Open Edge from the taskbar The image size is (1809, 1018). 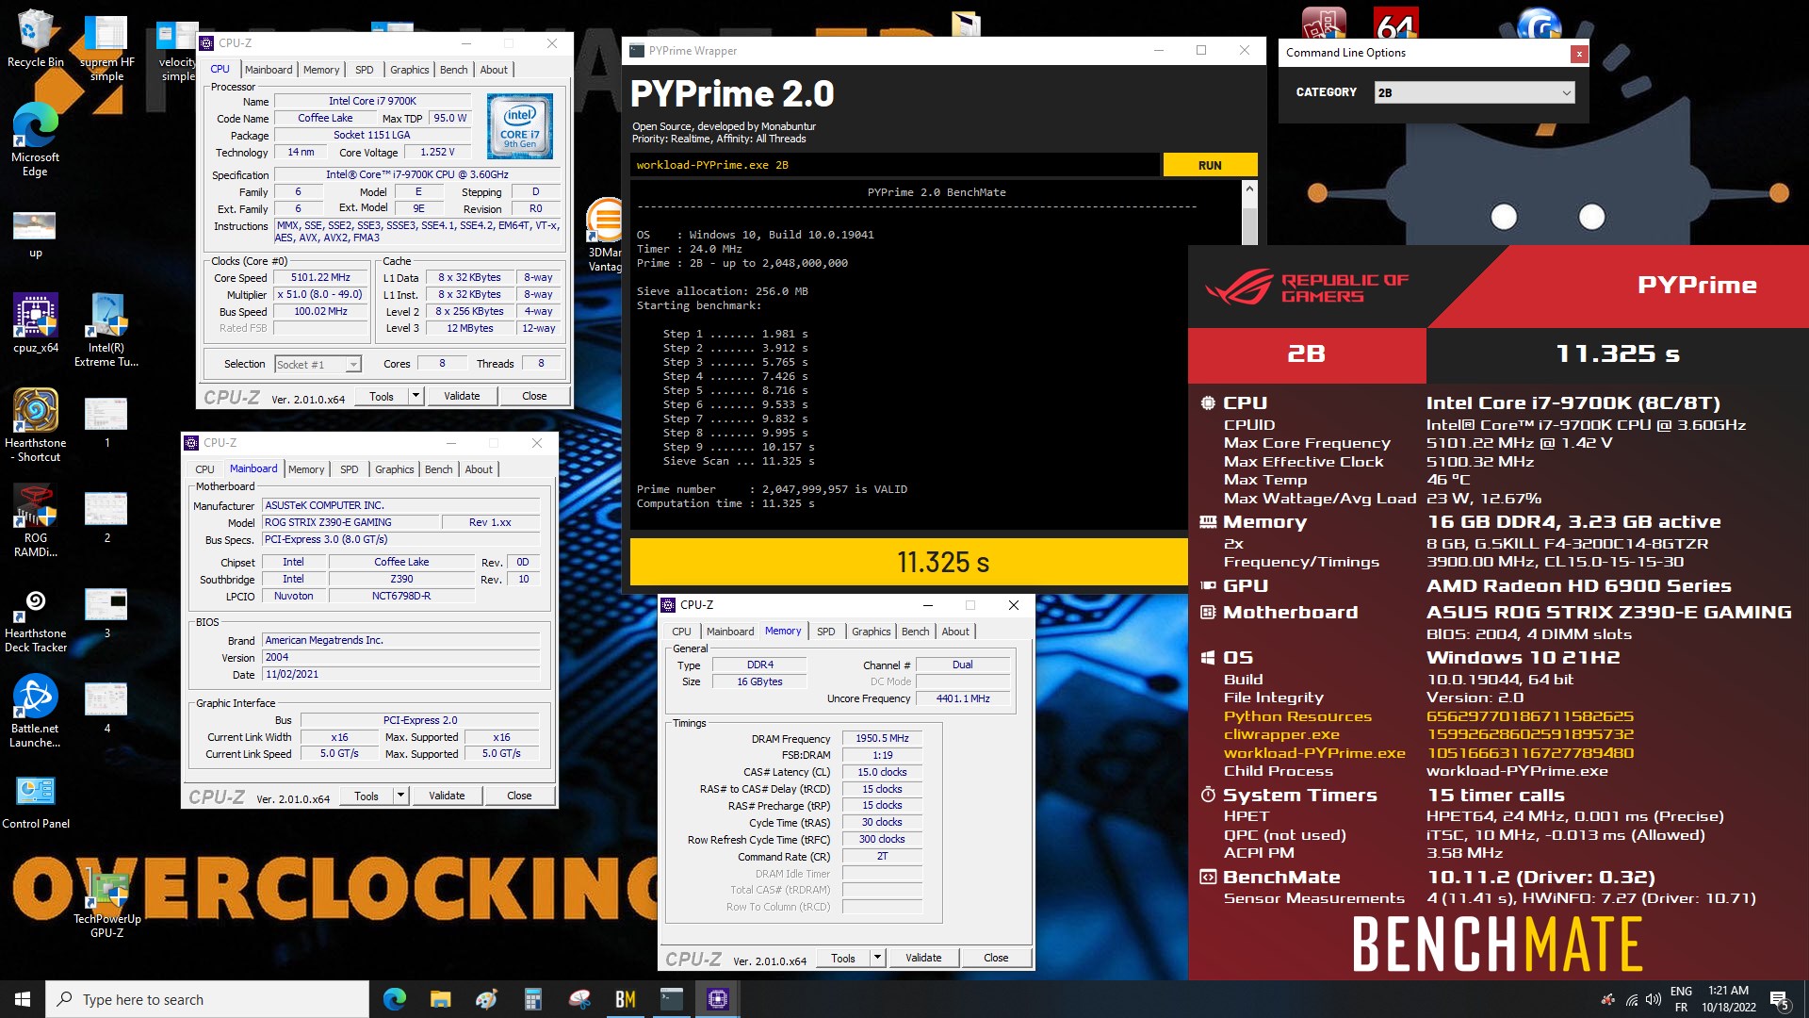click(x=394, y=999)
